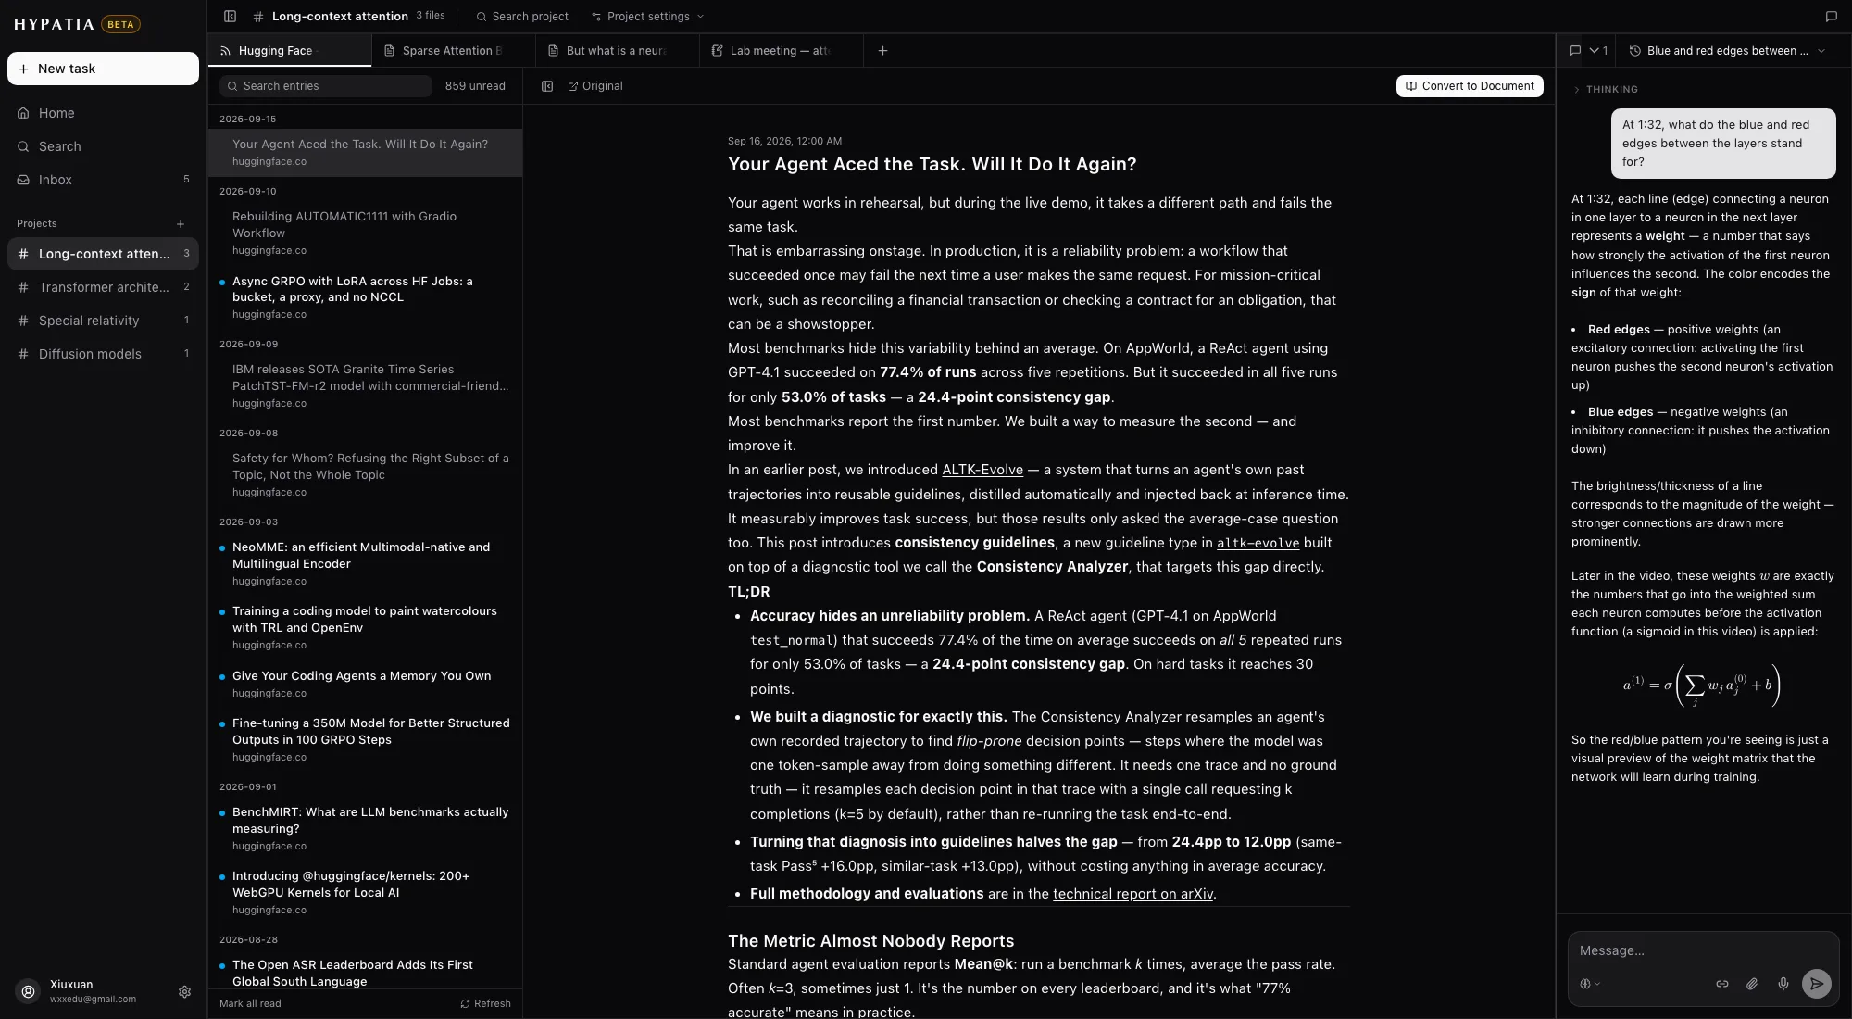Open 'Give Your Coding Agents a Memory You Own' entry

(x=365, y=684)
